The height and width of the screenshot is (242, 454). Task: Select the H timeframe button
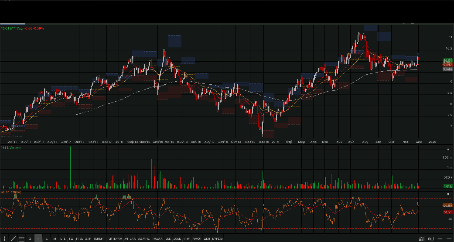coord(38,239)
